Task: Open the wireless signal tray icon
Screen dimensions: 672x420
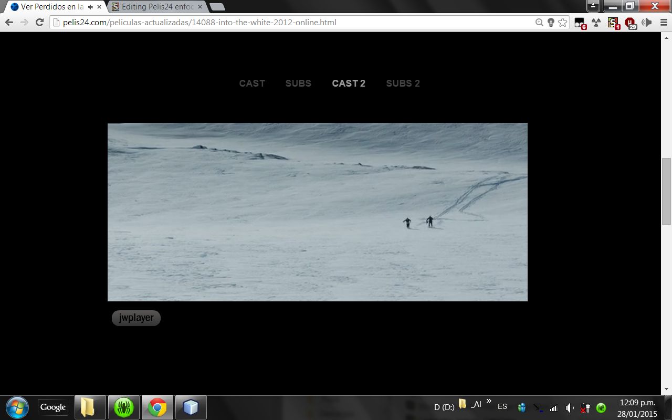Action: (553, 407)
